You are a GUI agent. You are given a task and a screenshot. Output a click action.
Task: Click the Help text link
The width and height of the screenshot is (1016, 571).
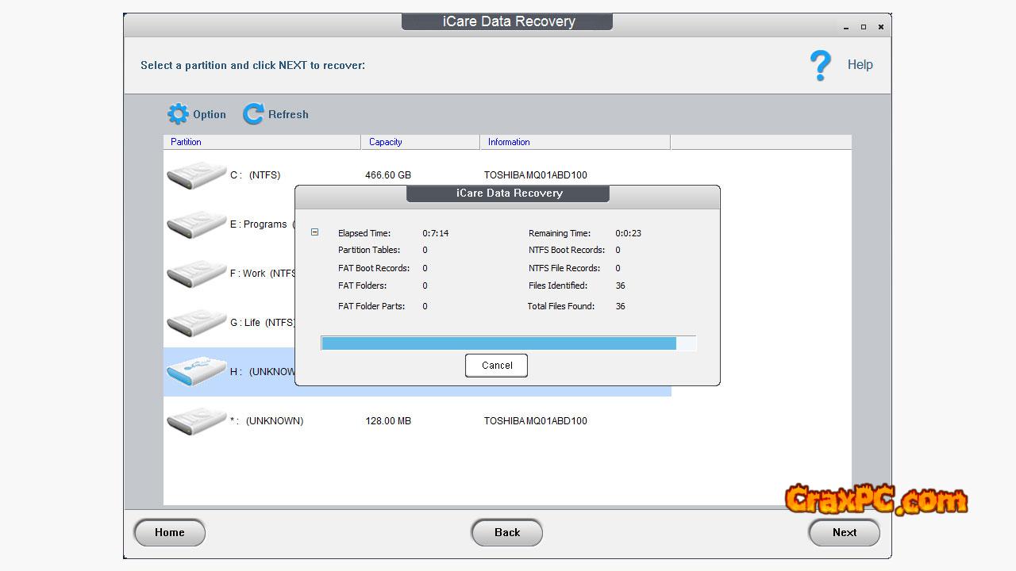860,65
